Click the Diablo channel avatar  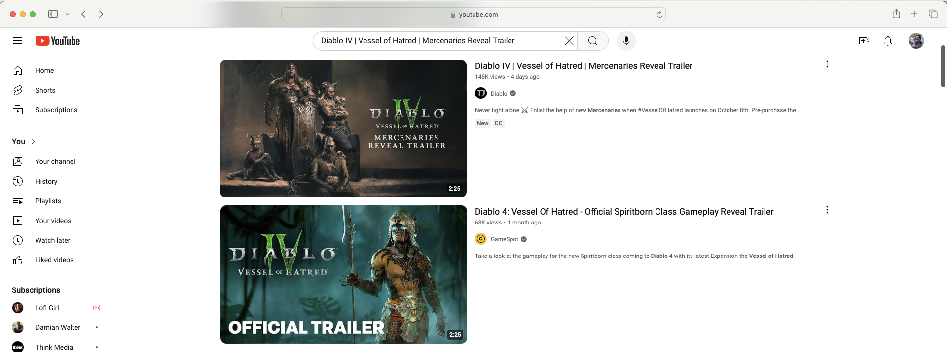[x=481, y=93]
